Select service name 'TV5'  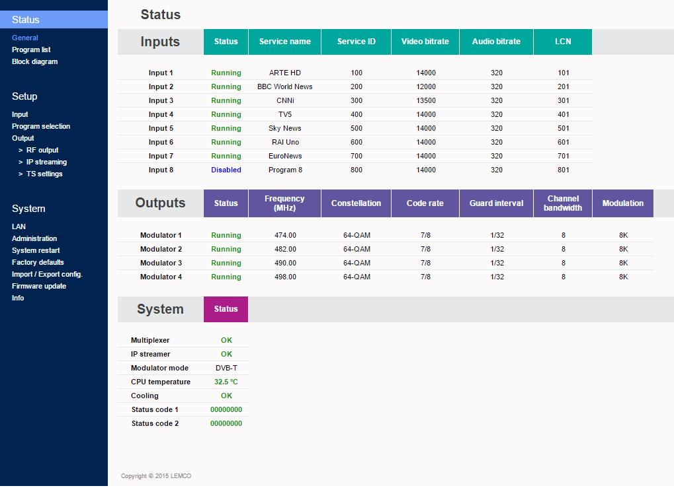coord(285,115)
